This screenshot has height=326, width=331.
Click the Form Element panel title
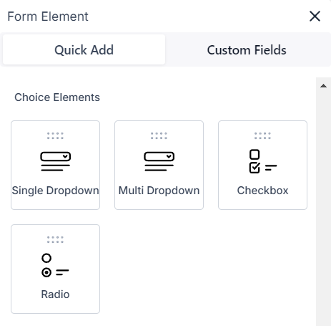[x=48, y=16]
